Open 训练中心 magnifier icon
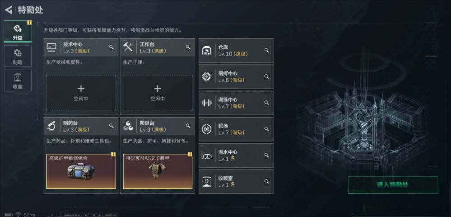Image resolution: width=451 pixels, height=217 pixels. click(267, 103)
